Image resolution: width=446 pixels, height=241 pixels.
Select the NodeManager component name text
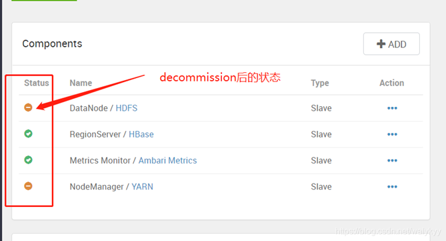coord(97,186)
